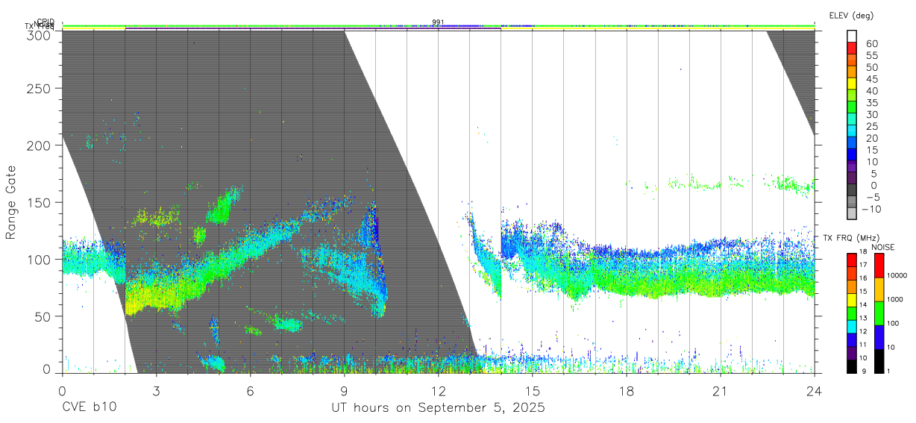
Task: Pick the green swatch in NOISE scale
Action: 879,313
